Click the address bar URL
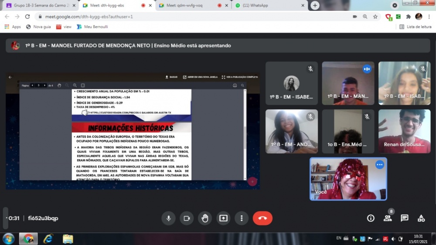Viewport: 436px width, 245px height. click(x=89, y=17)
